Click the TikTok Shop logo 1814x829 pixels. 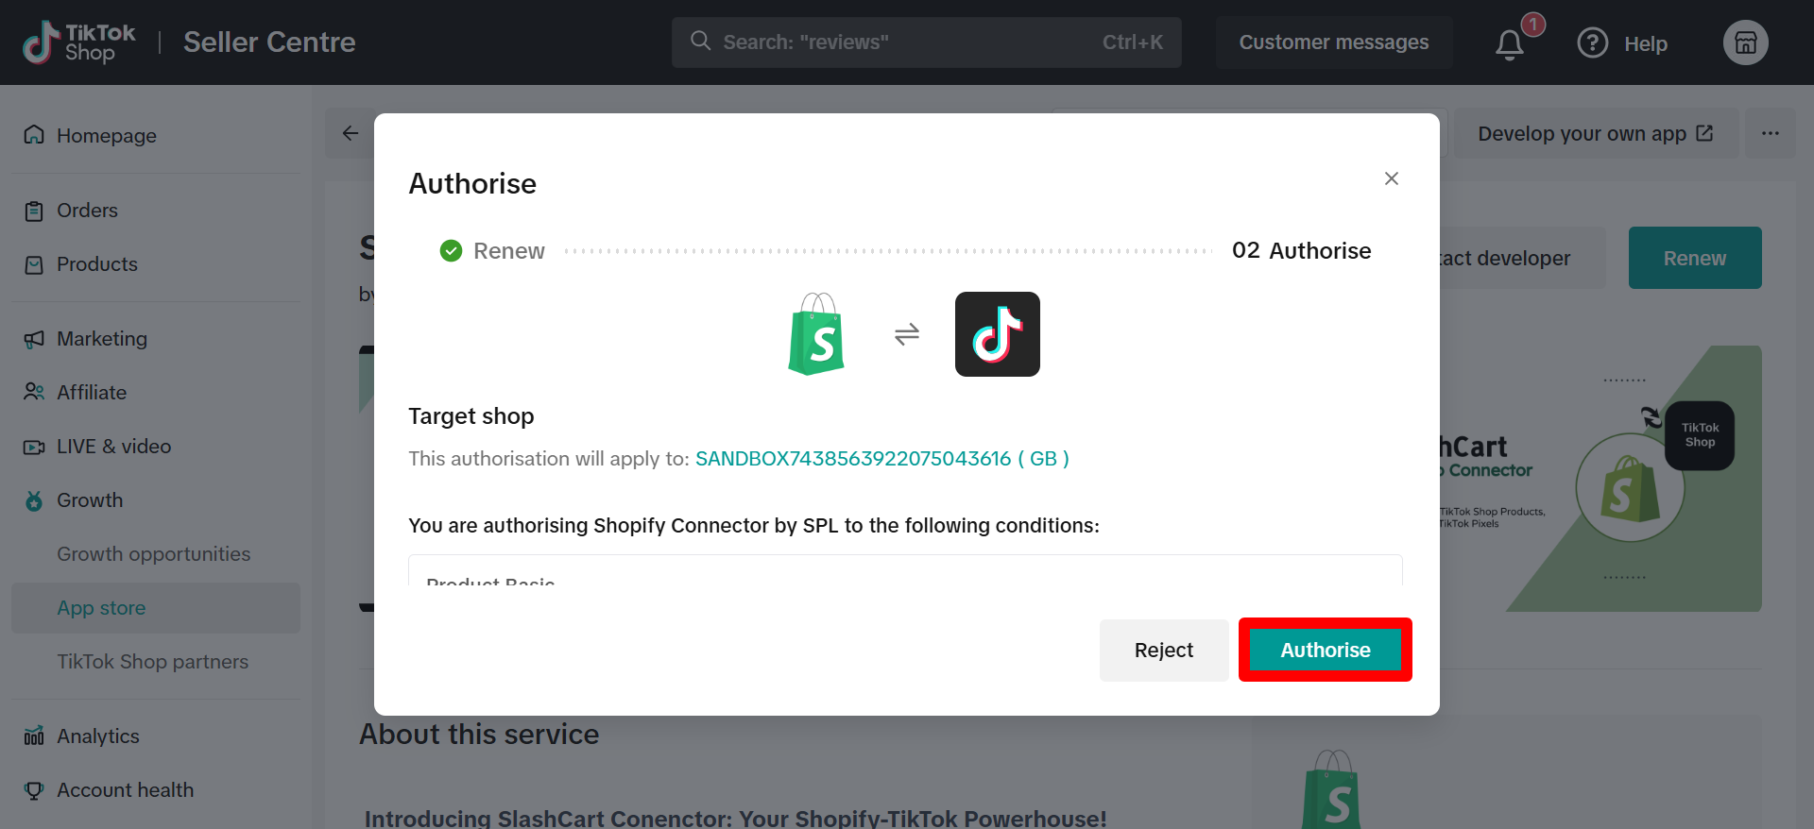[79, 42]
